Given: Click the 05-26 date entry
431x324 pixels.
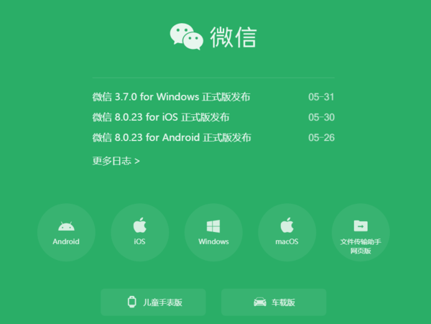Looking at the screenshot, I should point(321,138).
